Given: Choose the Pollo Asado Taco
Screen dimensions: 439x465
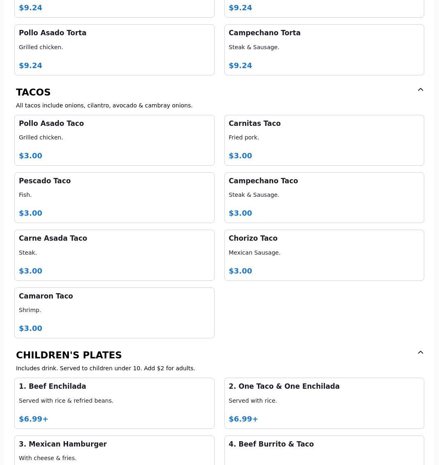Looking at the screenshot, I should (114, 140).
